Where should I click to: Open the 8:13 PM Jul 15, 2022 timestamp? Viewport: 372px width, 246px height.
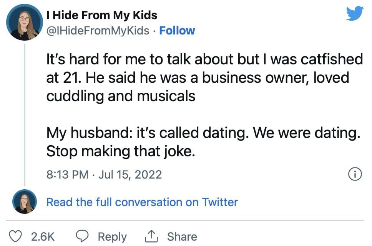[104, 175]
